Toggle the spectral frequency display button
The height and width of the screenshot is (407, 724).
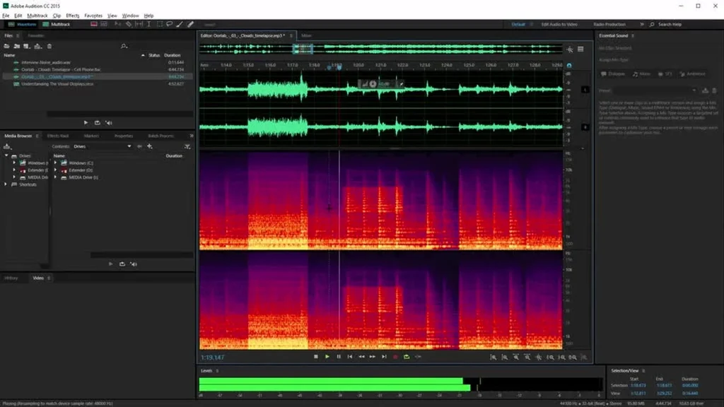click(94, 24)
